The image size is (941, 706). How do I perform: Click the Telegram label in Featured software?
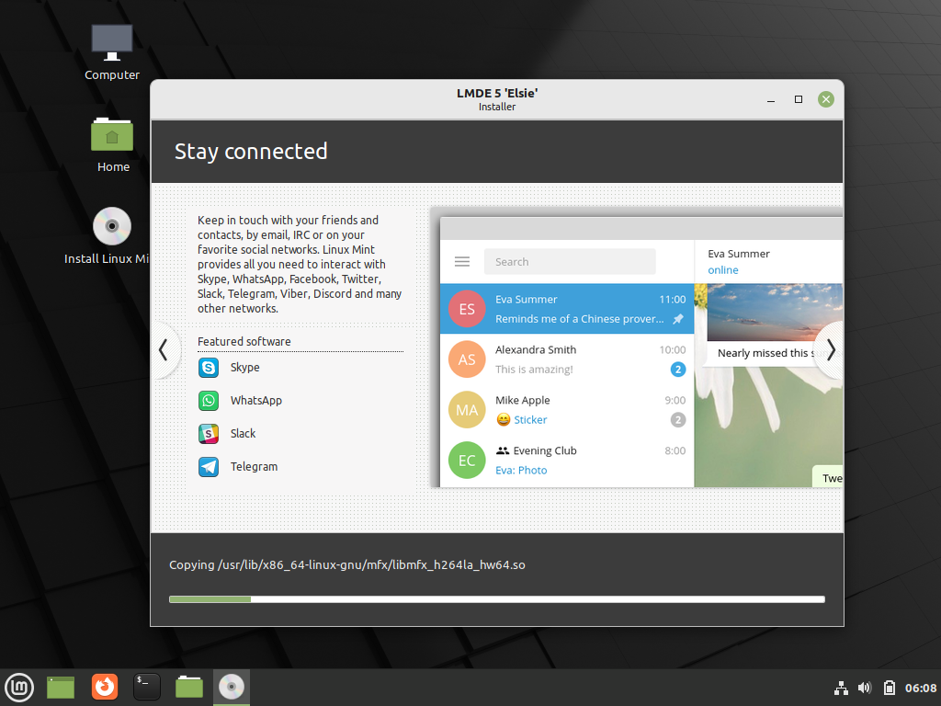click(x=254, y=466)
